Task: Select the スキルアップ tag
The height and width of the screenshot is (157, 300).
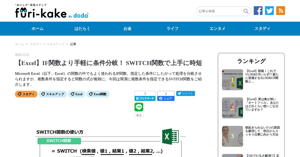Action: (x=53, y=94)
